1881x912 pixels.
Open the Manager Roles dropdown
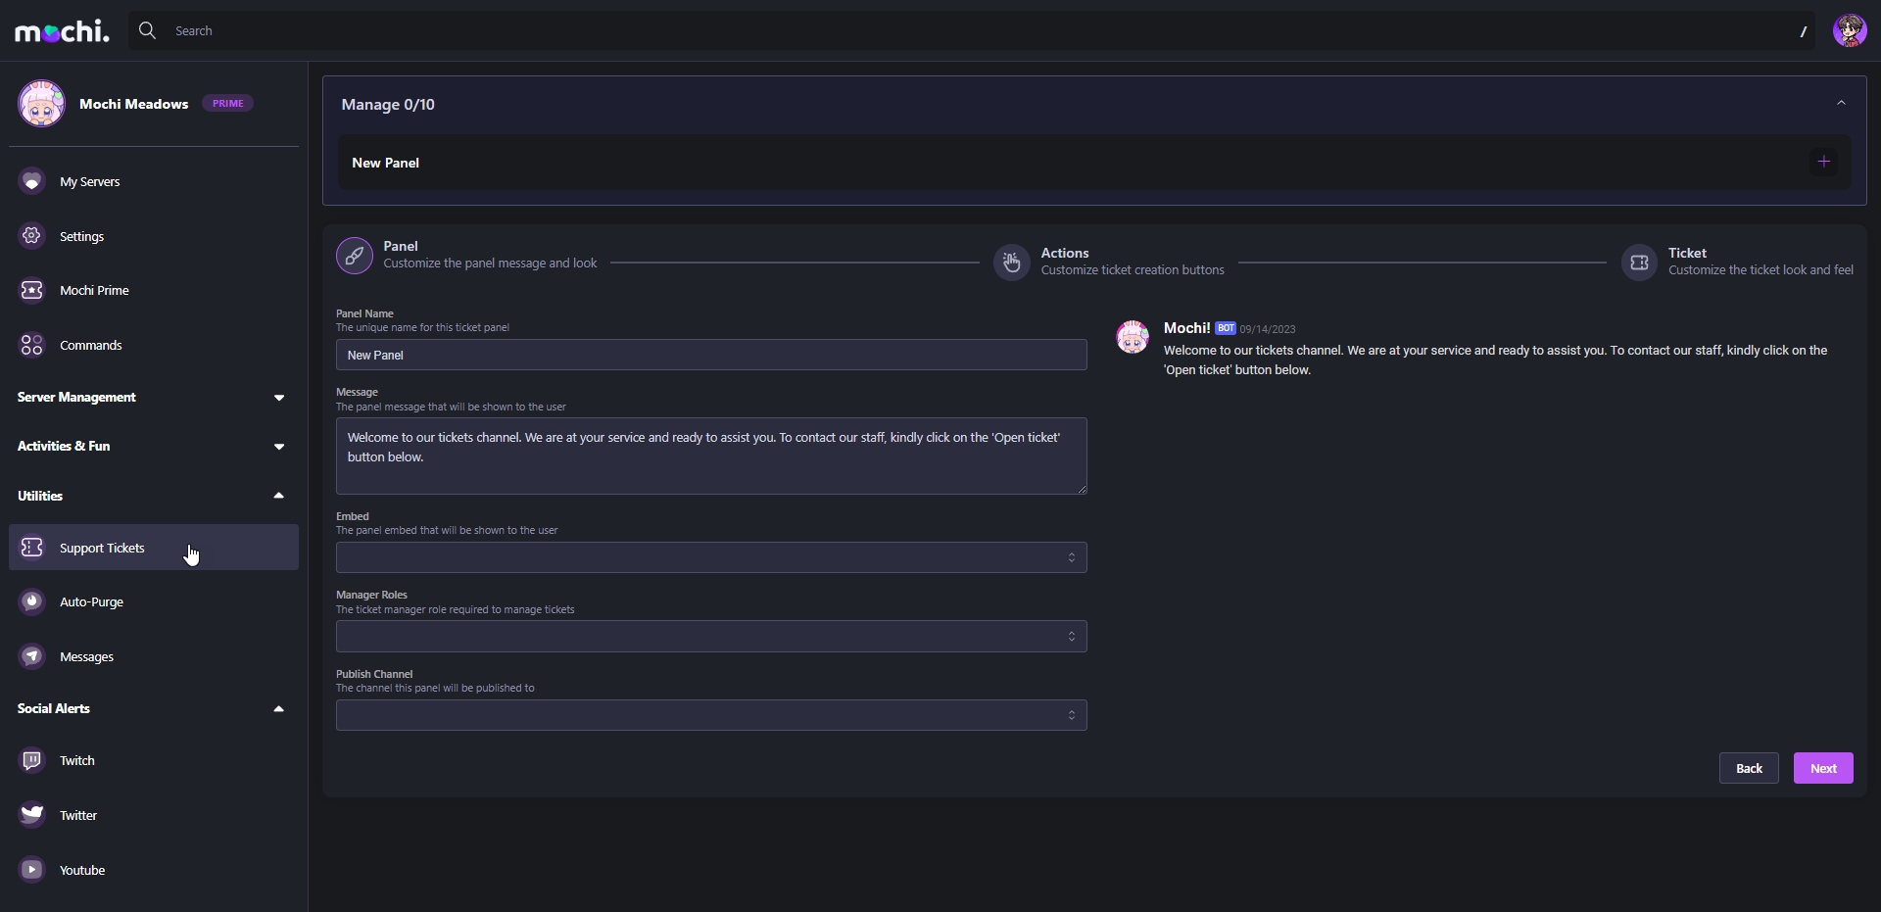[711, 637]
